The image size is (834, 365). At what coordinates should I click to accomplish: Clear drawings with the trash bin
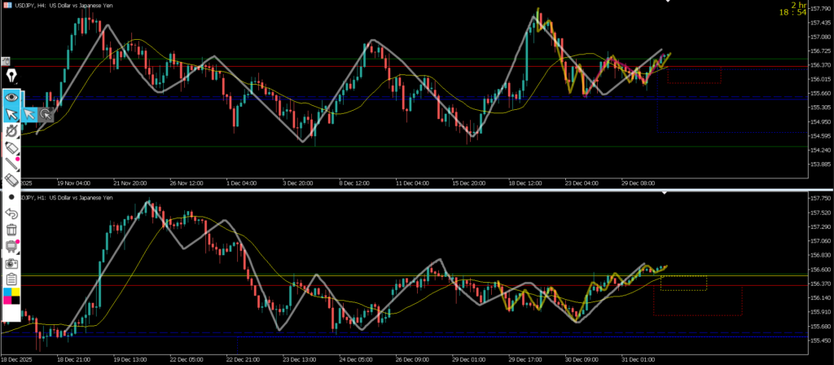11,230
